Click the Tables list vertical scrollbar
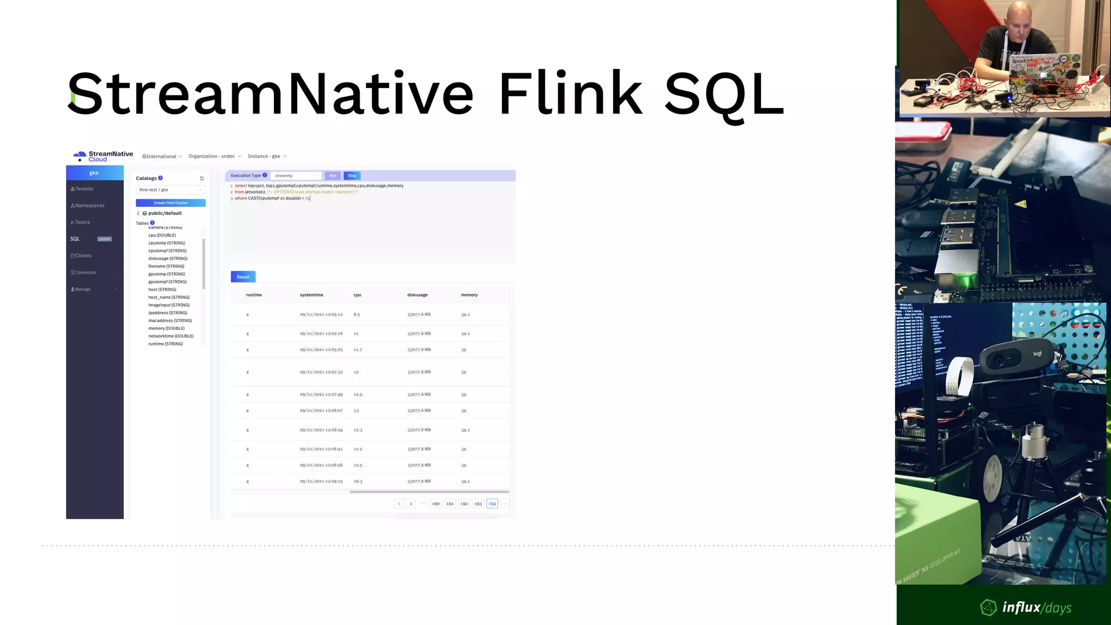 pyautogui.click(x=204, y=264)
